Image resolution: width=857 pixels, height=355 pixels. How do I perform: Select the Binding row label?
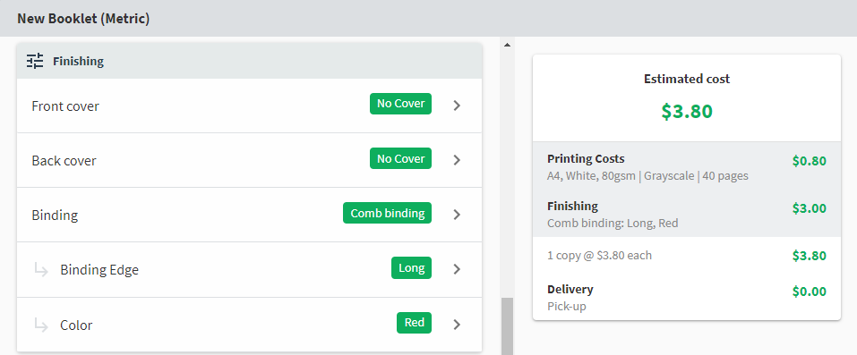55,216
